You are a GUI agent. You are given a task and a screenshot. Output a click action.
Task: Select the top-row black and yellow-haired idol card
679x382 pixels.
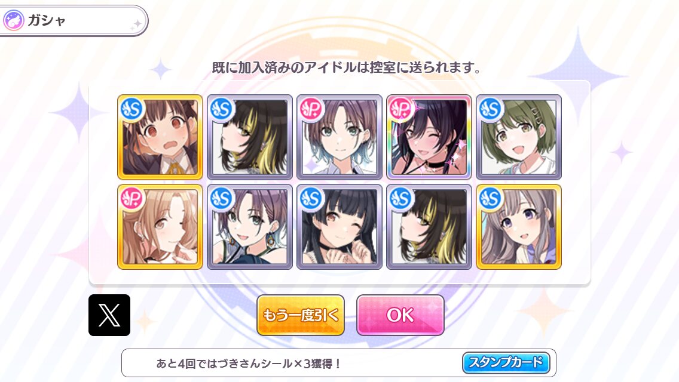point(250,137)
